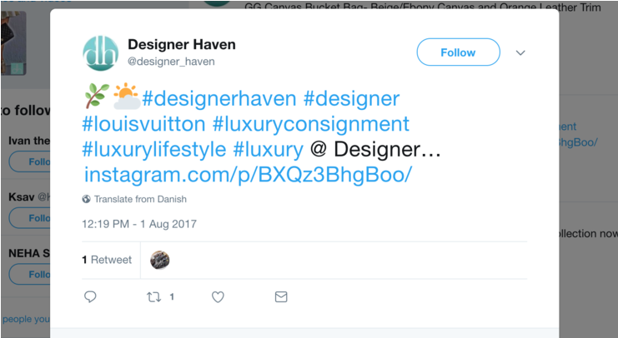Viewport: 618px width, 338px height.
Task: Click Translate from Danish
Action: point(140,199)
